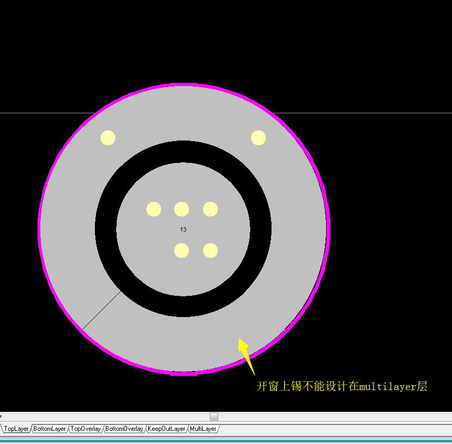Activate the KeepOutLayer tab
Viewport: 452px width, 444px height.
(167, 429)
